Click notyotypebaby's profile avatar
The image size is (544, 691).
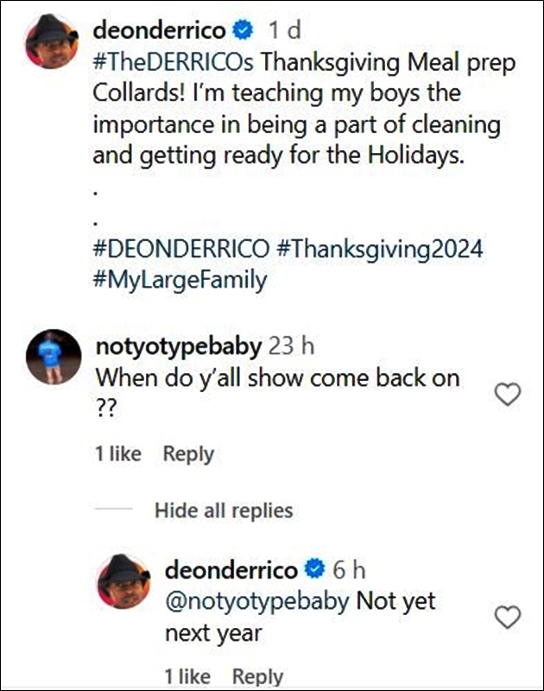[x=54, y=350]
